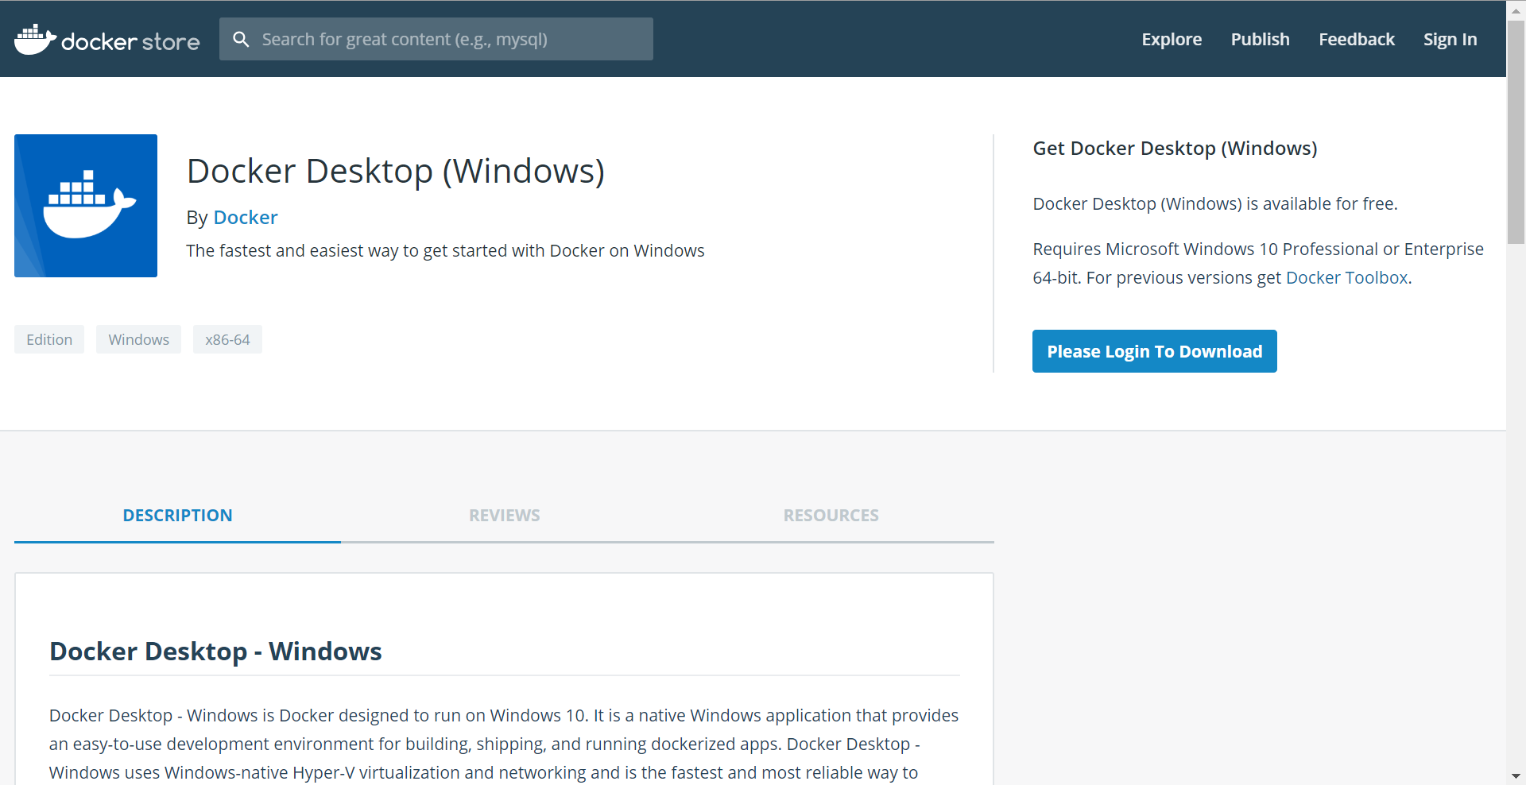1526x785 pixels.
Task: Switch to the Reviews tab
Action: (504, 516)
